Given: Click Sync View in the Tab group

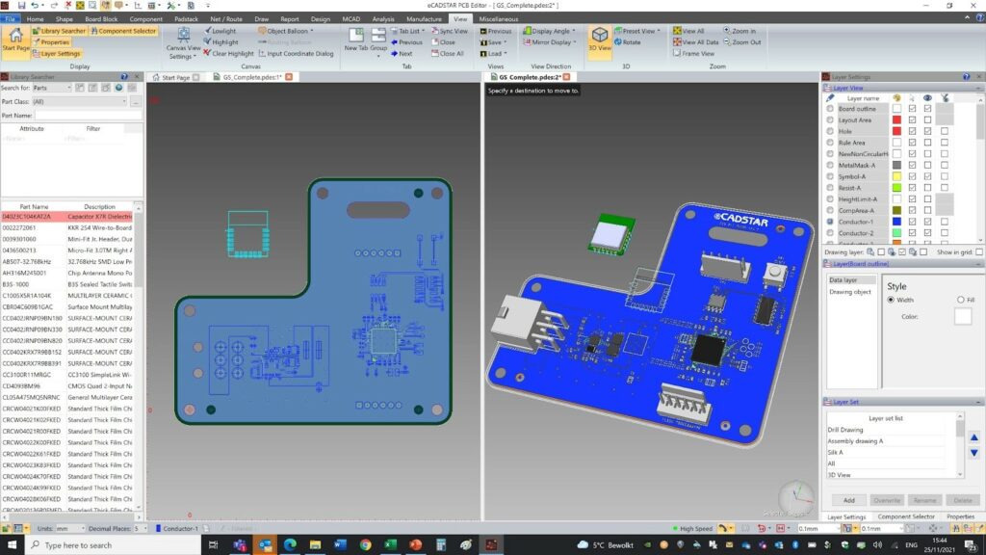Looking at the screenshot, I should tap(450, 31).
